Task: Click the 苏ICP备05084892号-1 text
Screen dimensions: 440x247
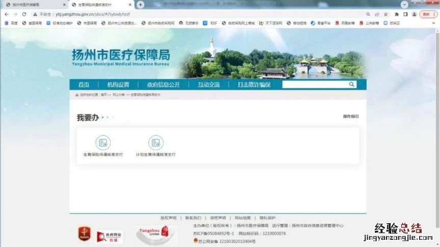Action: [x=213, y=233]
